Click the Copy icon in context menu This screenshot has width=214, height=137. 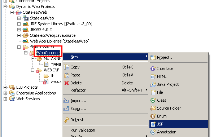pyautogui.click(x=67, y=67)
